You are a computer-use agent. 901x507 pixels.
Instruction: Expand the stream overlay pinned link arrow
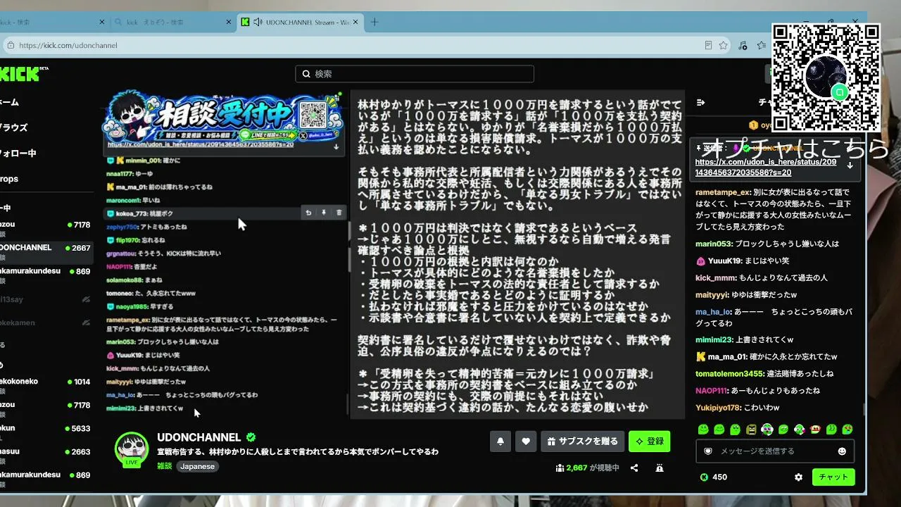(336, 147)
